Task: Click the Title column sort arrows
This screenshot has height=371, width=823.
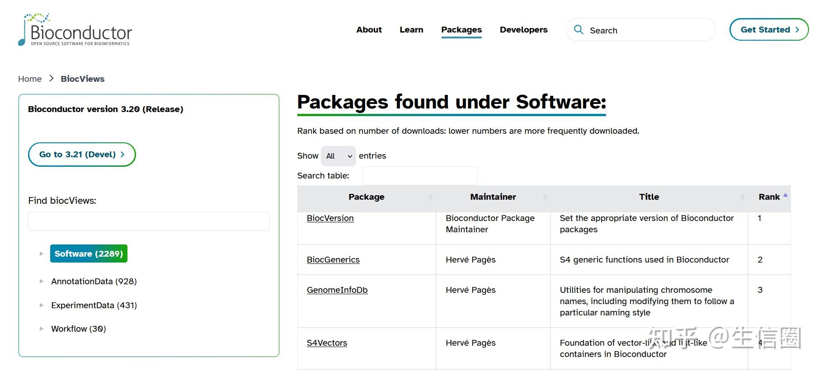Action: click(x=742, y=197)
